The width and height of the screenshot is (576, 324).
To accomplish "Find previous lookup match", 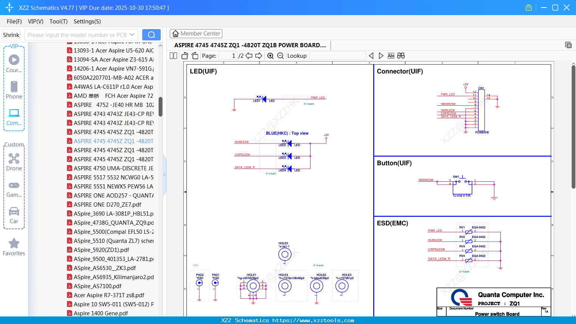I will 371,56.
